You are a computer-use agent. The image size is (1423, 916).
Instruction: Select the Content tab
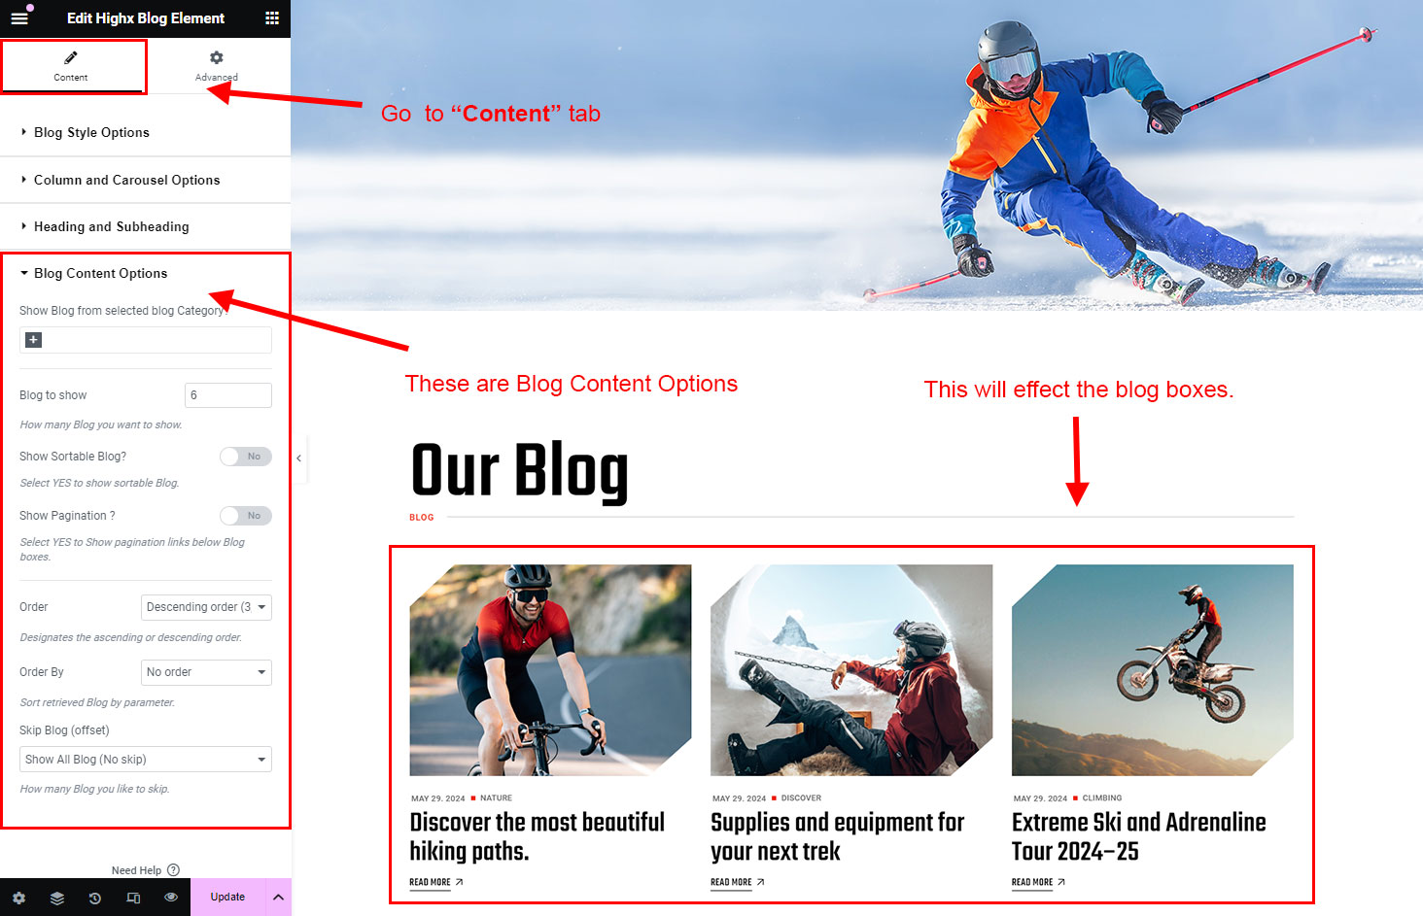[x=71, y=66]
